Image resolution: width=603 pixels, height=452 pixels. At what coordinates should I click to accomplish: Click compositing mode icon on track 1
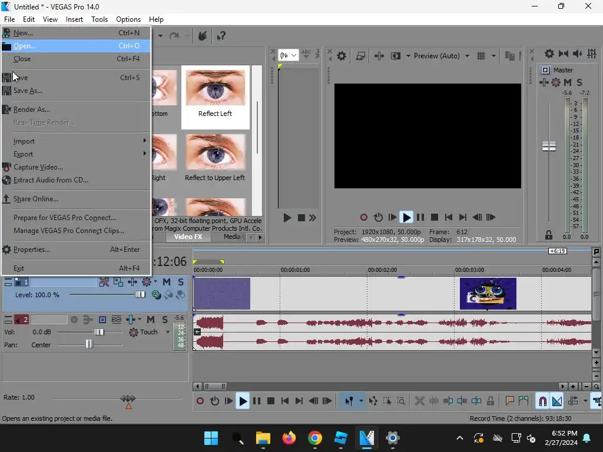tap(156, 295)
